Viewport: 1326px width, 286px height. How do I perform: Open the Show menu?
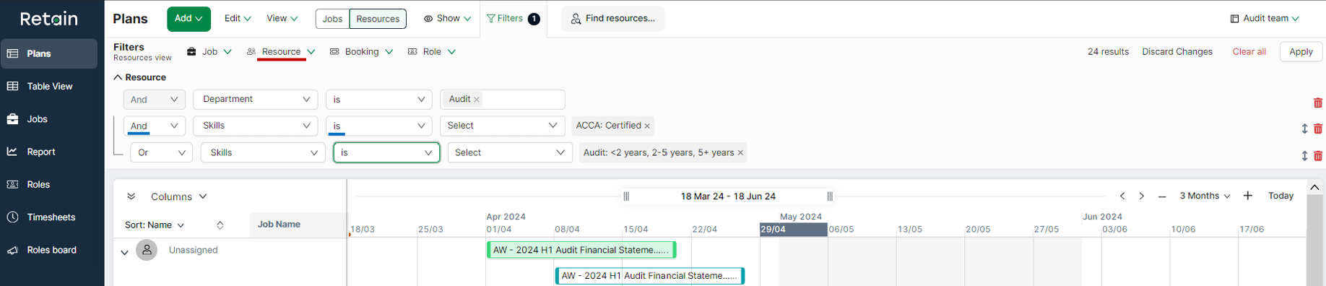point(447,18)
